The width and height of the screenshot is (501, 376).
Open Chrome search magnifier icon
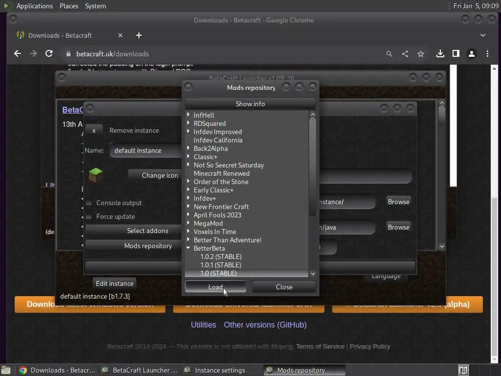pyautogui.click(x=389, y=54)
